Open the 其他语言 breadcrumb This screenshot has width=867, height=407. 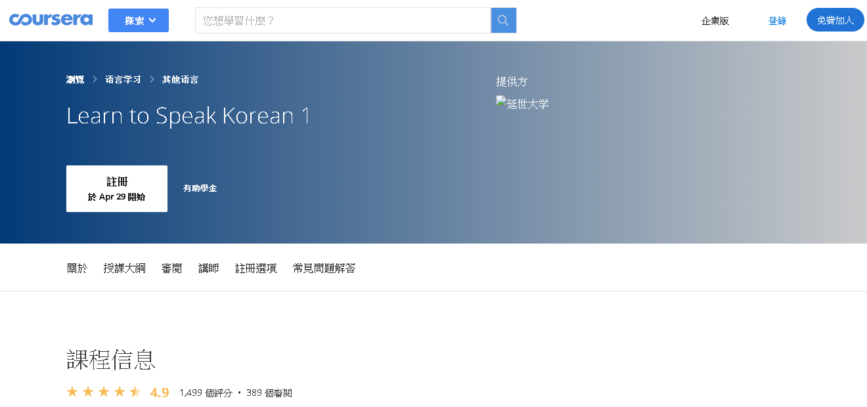pyautogui.click(x=181, y=79)
